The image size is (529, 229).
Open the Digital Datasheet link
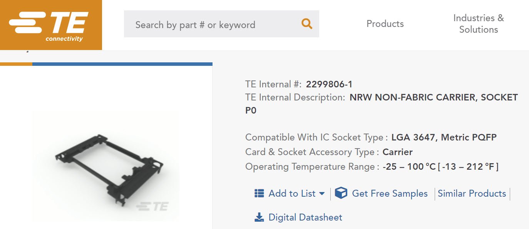(x=305, y=217)
